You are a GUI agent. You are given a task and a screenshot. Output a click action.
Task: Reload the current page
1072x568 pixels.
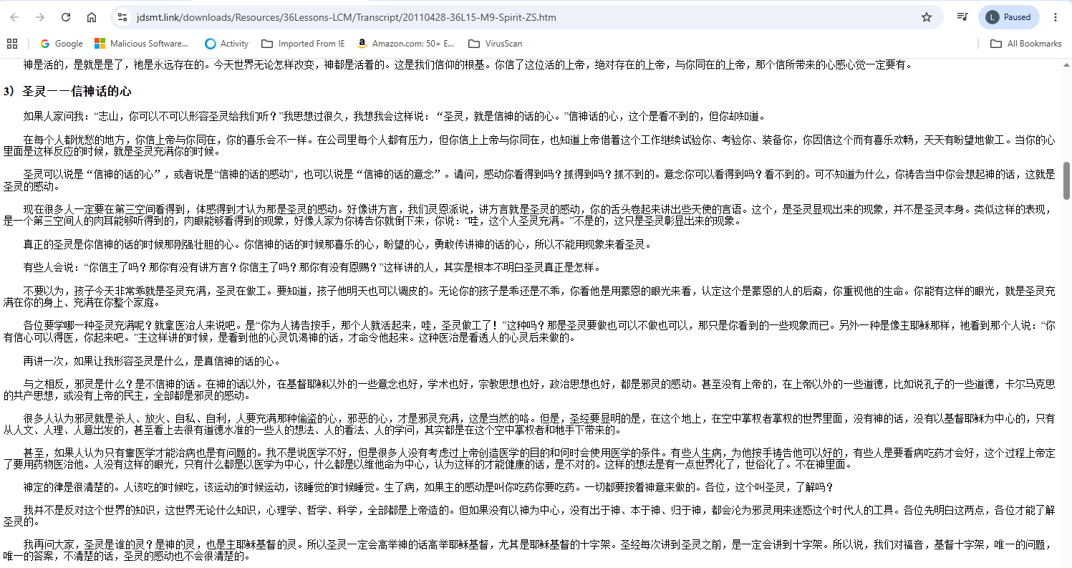pos(66,17)
